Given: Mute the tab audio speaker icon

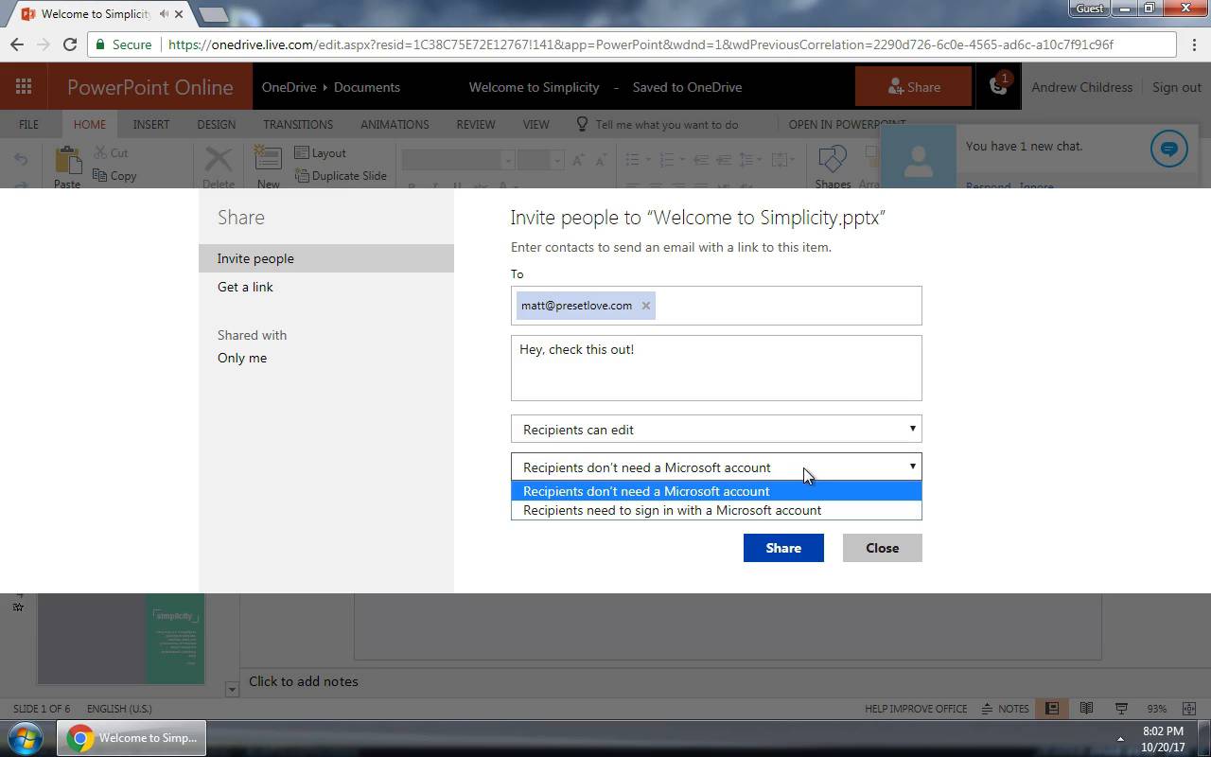Looking at the screenshot, I should tap(166, 14).
